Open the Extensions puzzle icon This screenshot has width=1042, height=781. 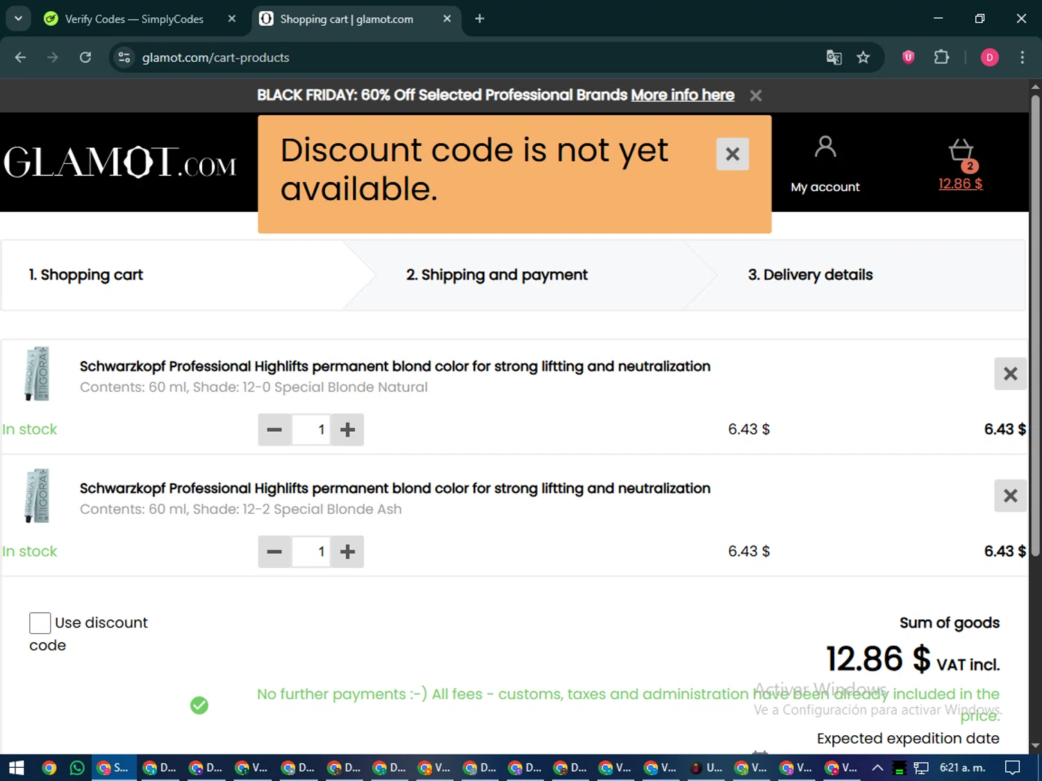pyautogui.click(x=941, y=58)
